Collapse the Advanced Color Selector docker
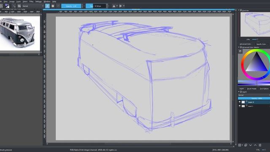Viewport: 270px width, 152px height. click(x=239, y=47)
